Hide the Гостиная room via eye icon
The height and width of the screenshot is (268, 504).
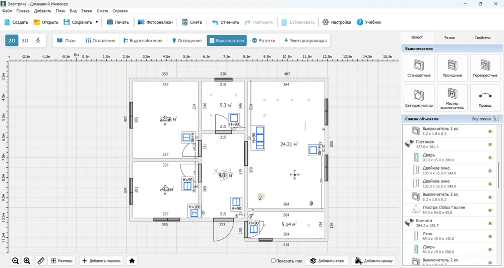point(489,144)
